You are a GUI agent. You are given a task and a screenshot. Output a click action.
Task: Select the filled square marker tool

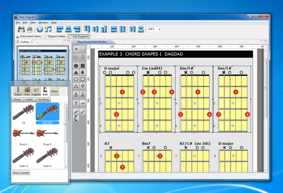(x=83, y=66)
